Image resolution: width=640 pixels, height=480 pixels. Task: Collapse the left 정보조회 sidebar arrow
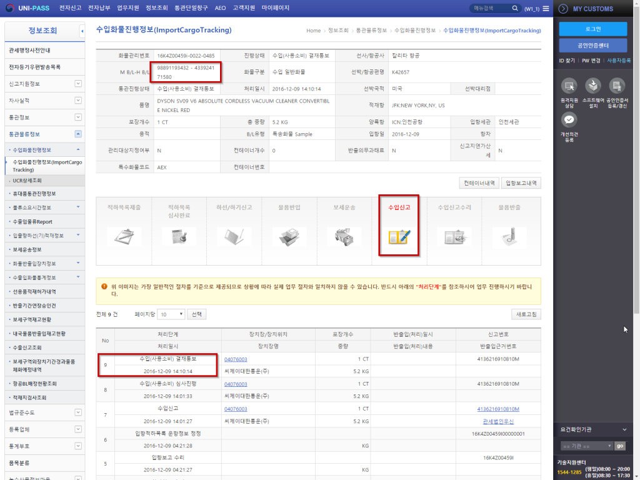tap(82, 31)
